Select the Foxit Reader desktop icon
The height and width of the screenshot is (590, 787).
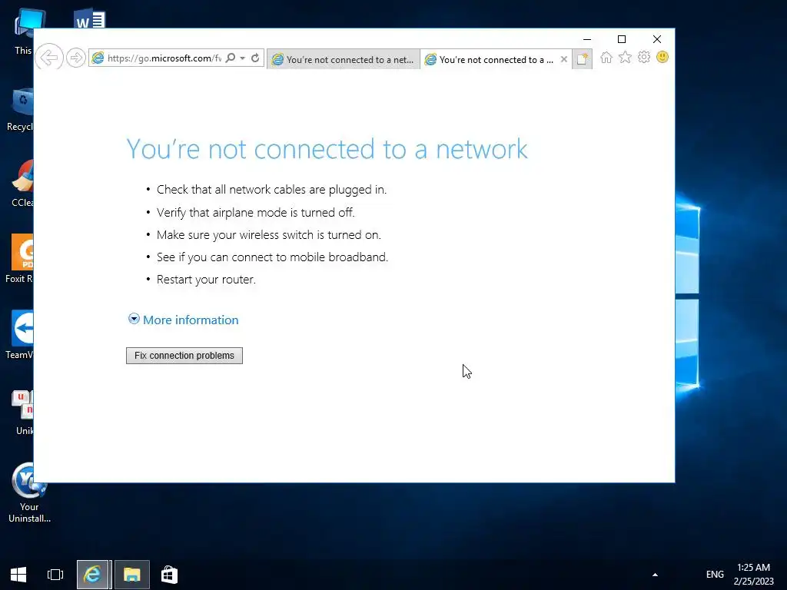coord(19,259)
